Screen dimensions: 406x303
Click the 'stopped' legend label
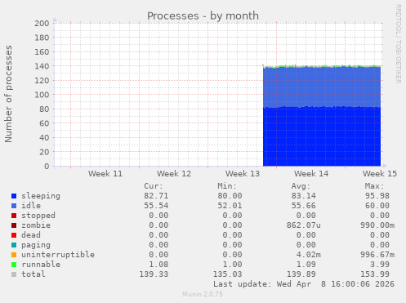pyautogui.click(x=38, y=216)
